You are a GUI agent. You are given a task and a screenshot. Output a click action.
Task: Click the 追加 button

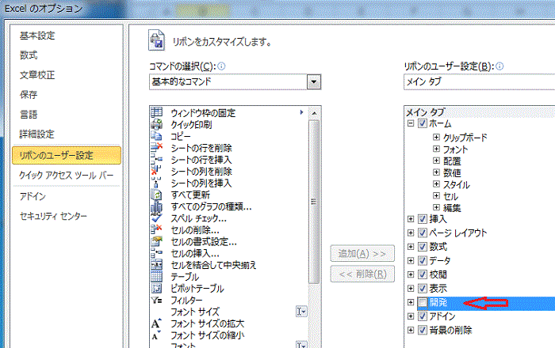[x=362, y=254]
